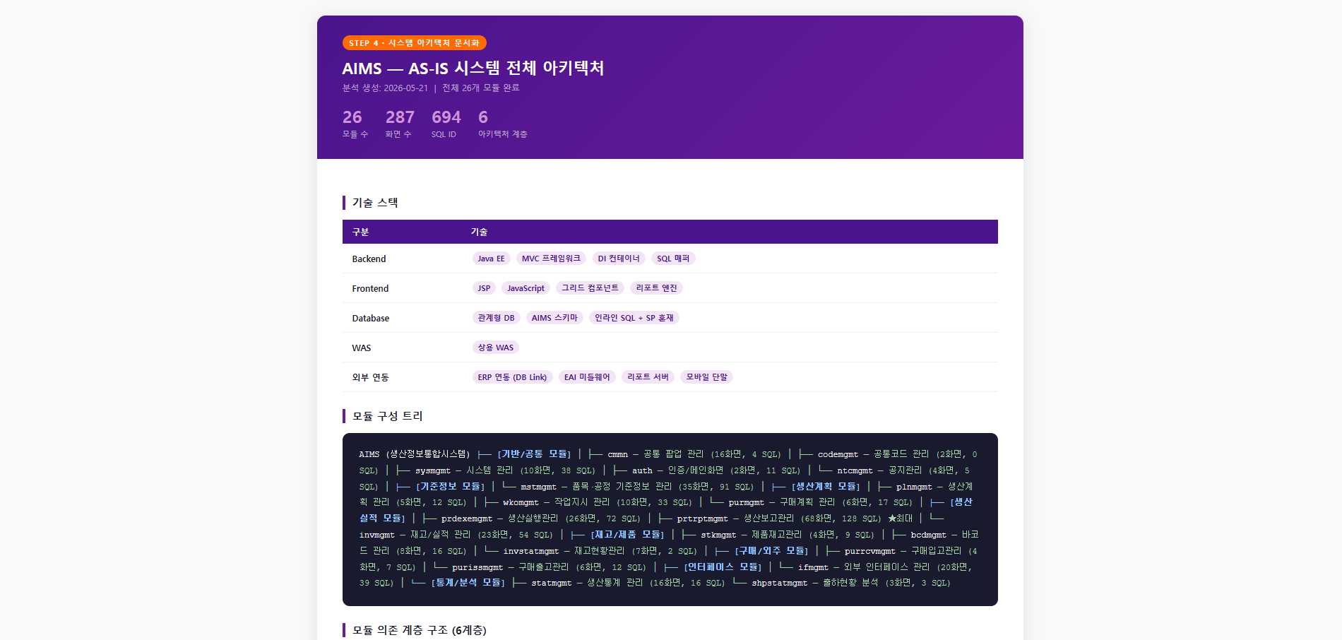Viewport: 1342px width, 640px height.
Task: Click the MVC 프레임워크 tag
Action: (x=551, y=259)
